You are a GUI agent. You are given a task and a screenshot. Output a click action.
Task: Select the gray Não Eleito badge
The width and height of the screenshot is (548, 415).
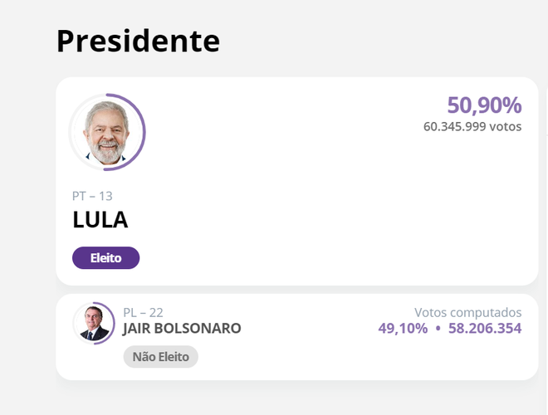(161, 357)
